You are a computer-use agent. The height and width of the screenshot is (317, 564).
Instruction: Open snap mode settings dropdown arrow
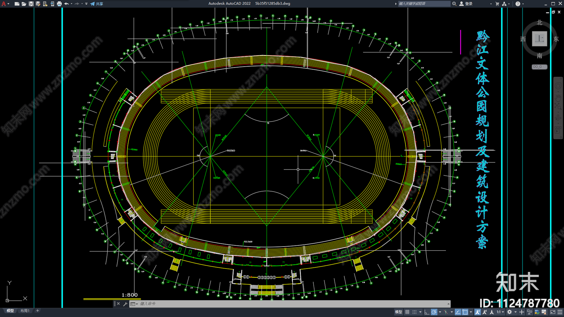click(420, 312)
